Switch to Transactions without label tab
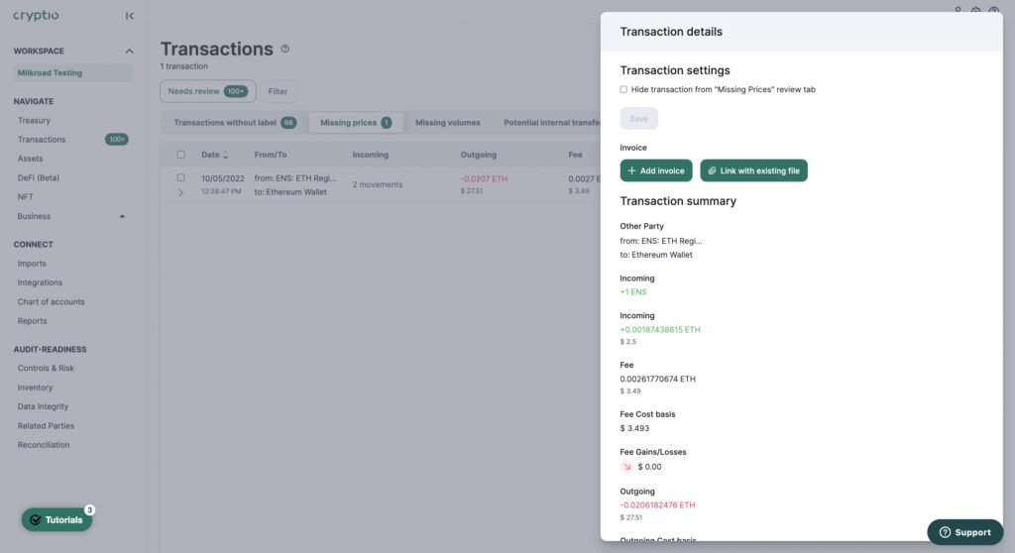The height and width of the screenshot is (553, 1015). tap(234, 123)
